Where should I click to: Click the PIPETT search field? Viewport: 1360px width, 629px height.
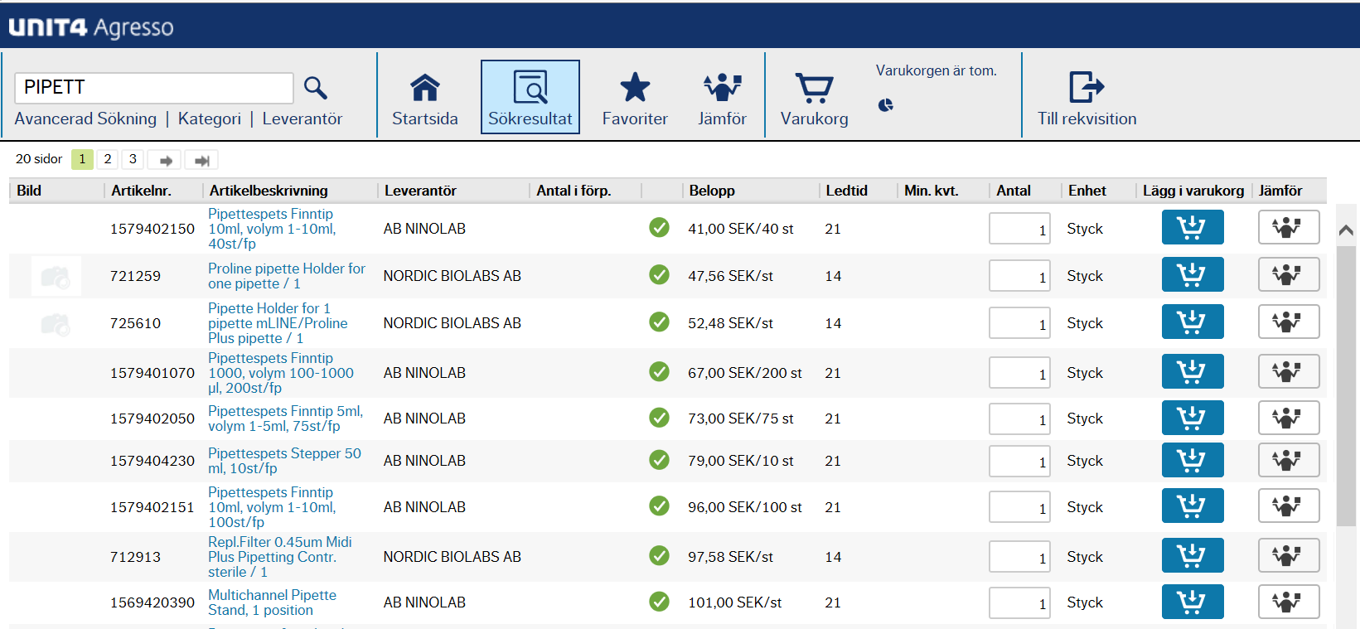pos(154,88)
